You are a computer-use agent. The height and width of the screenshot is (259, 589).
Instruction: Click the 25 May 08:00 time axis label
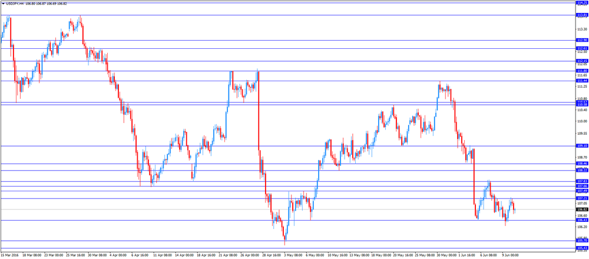pyautogui.click(x=425, y=255)
